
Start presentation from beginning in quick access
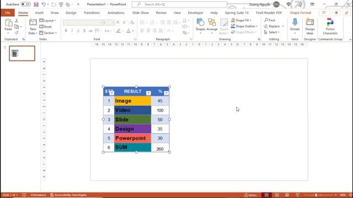click(x=61, y=4)
